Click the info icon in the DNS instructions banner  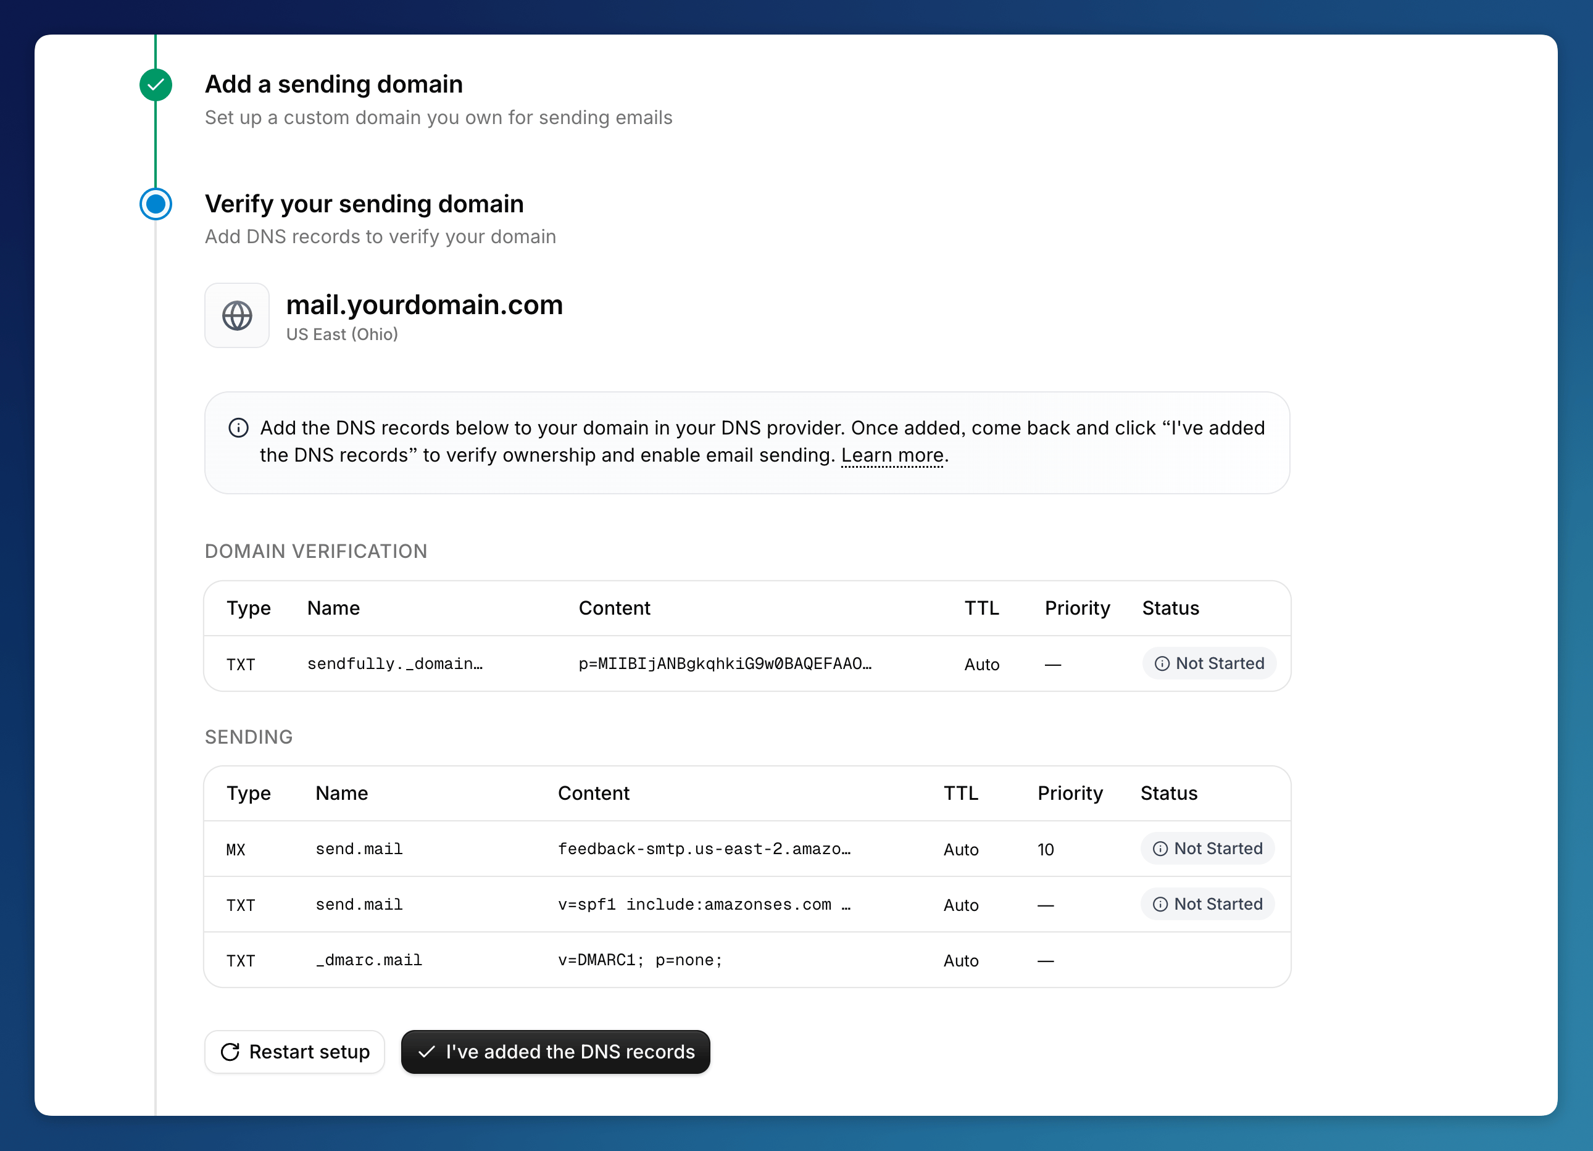pos(238,427)
